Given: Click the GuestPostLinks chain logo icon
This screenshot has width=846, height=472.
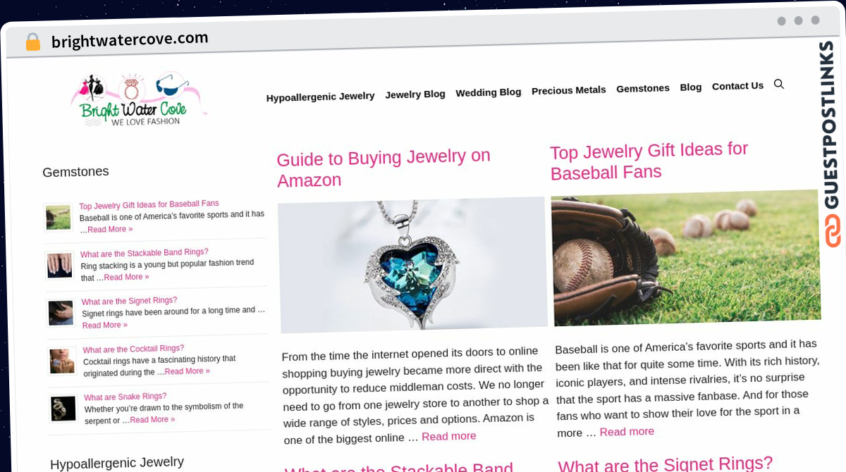Looking at the screenshot, I should point(833,230).
